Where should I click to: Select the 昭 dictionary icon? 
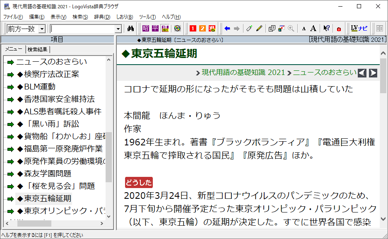(146, 29)
